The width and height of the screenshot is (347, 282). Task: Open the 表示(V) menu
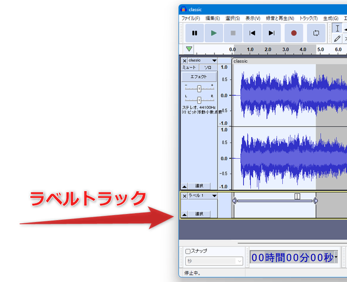click(253, 19)
